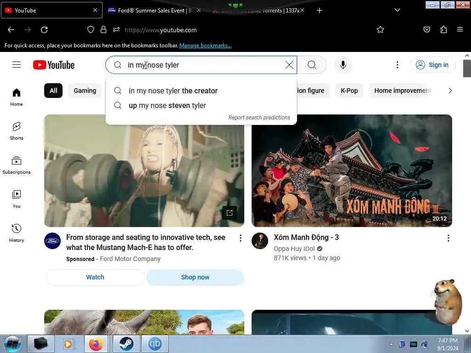The width and height of the screenshot is (471, 353).
Task: Save to Pocket icon
Action: [x=426, y=30]
